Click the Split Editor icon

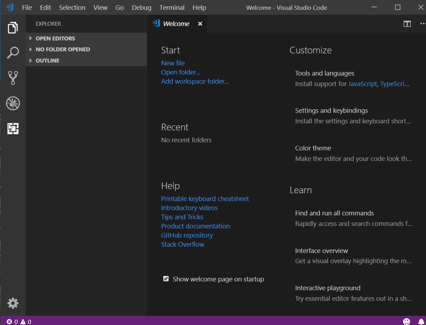pos(407,24)
